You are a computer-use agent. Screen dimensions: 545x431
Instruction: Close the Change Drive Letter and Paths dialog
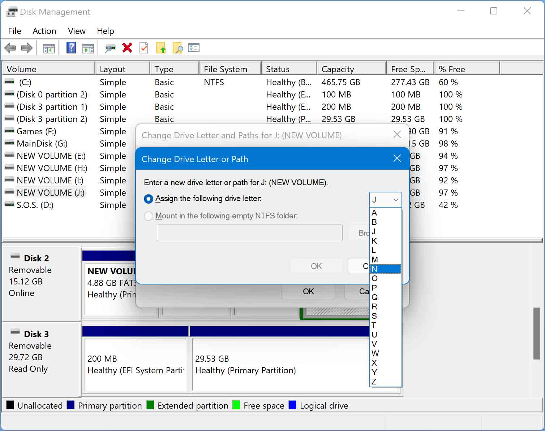tap(397, 135)
